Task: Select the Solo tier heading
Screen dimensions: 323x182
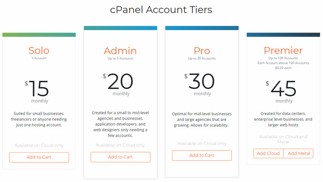Action: 39,50
